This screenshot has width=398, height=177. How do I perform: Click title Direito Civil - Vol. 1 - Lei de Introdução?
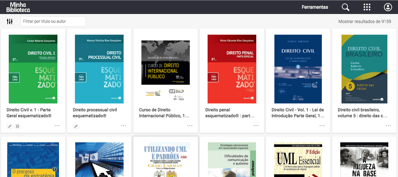click(x=298, y=113)
